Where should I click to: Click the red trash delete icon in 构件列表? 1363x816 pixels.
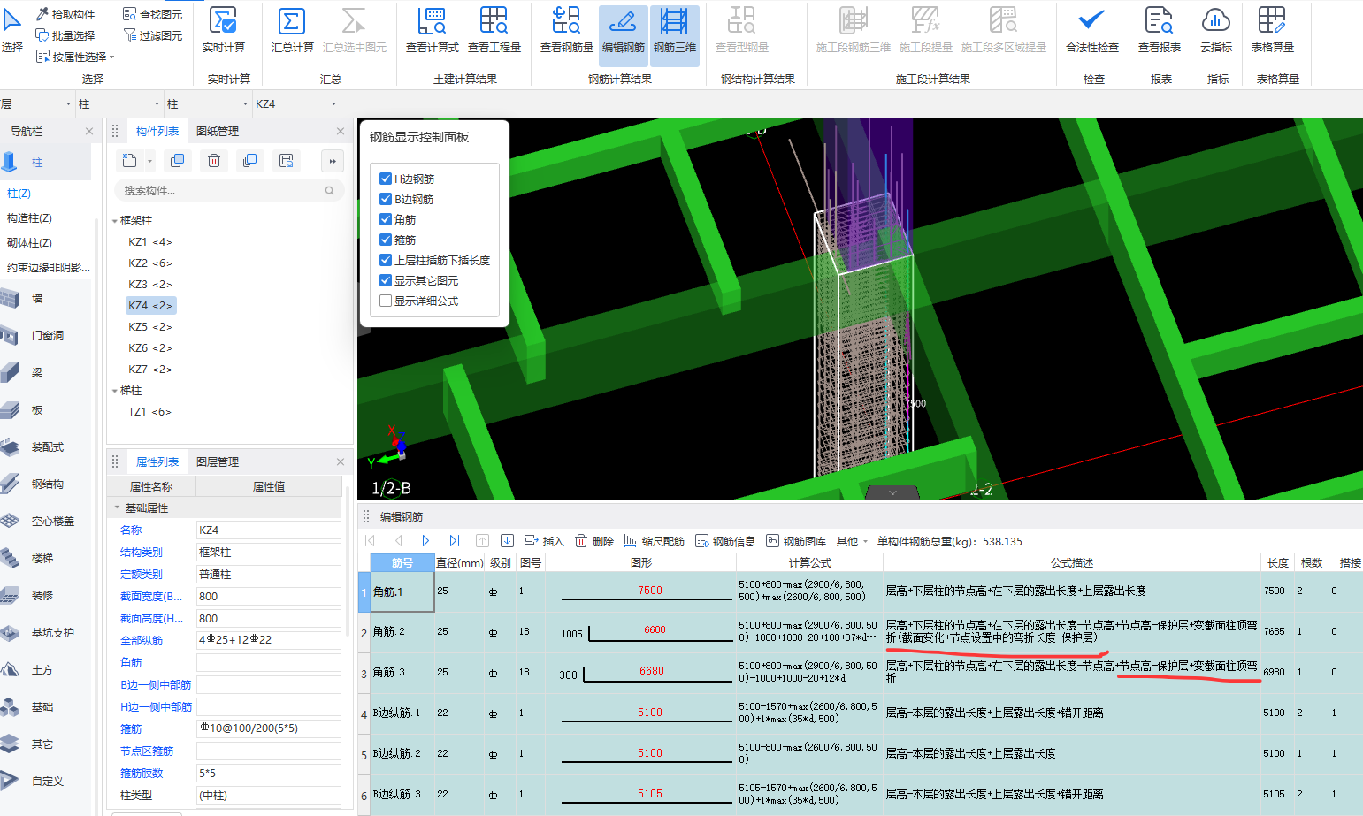[214, 161]
